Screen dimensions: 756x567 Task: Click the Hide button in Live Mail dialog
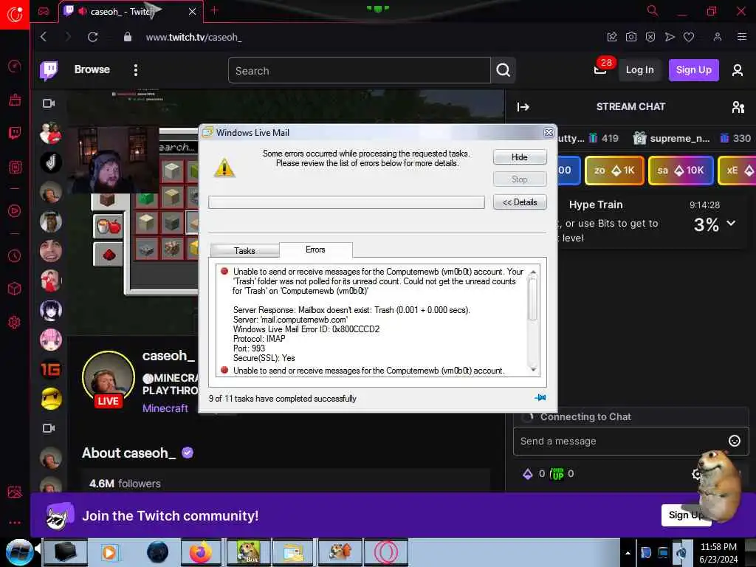(x=520, y=157)
